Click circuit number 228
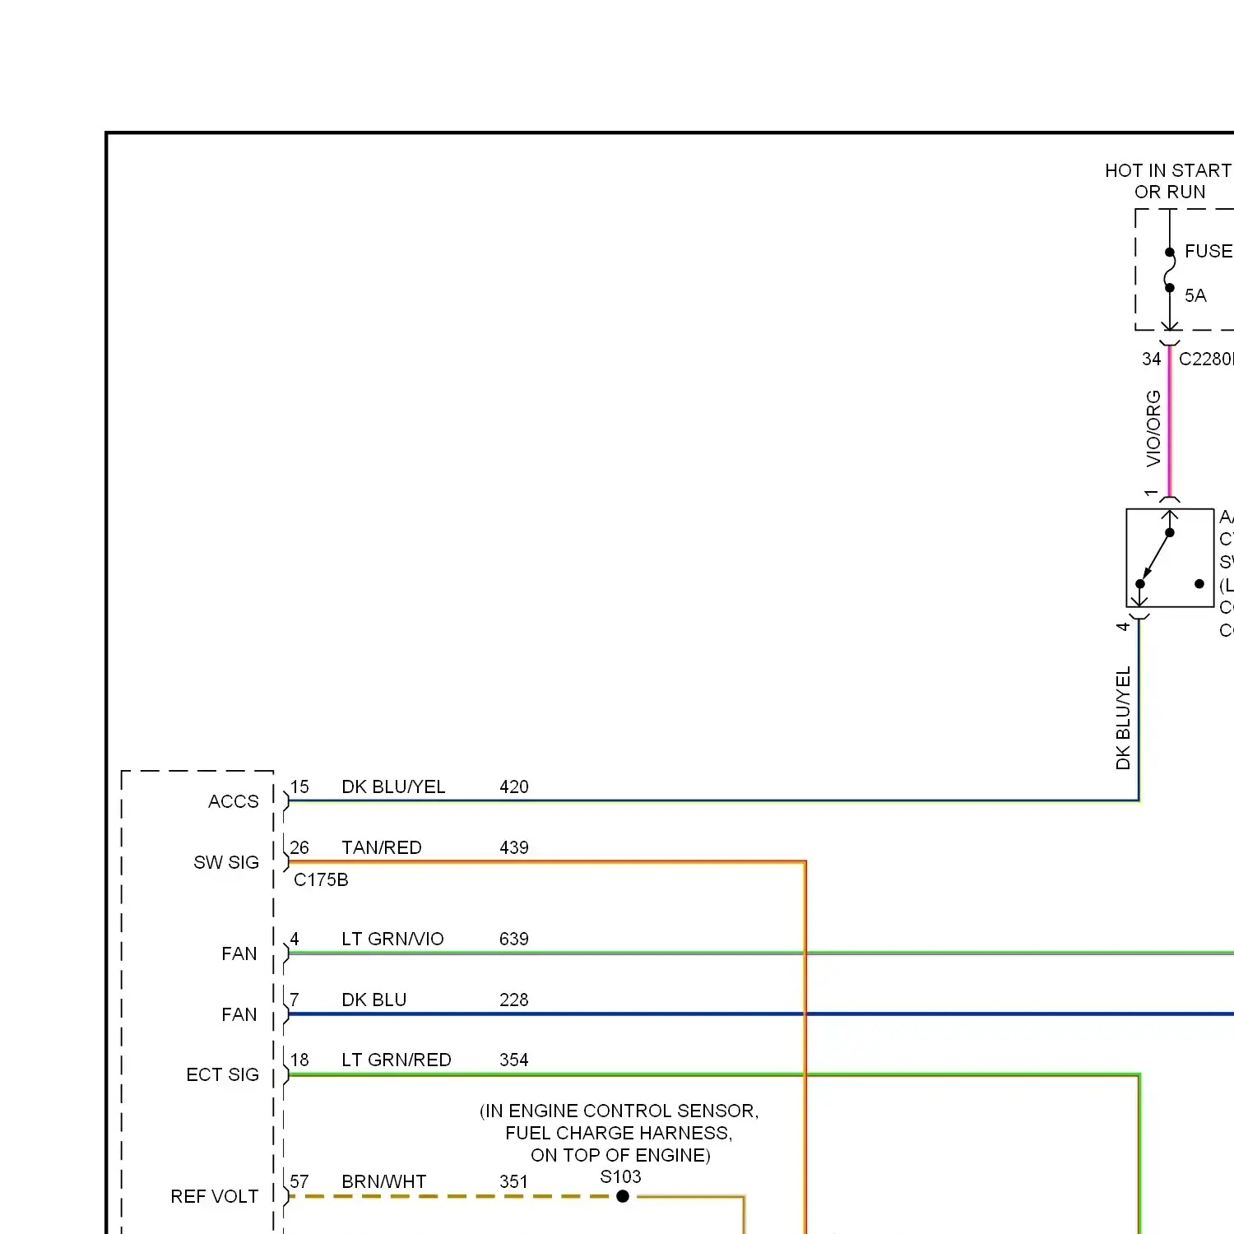The image size is (1234, 1234). pos(514,1000)
